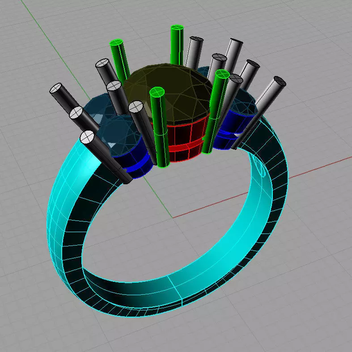The width and height of the screenshot is (352, 352).
Task: Select the tallest green prong behind center stone
Action: point(177,45)
